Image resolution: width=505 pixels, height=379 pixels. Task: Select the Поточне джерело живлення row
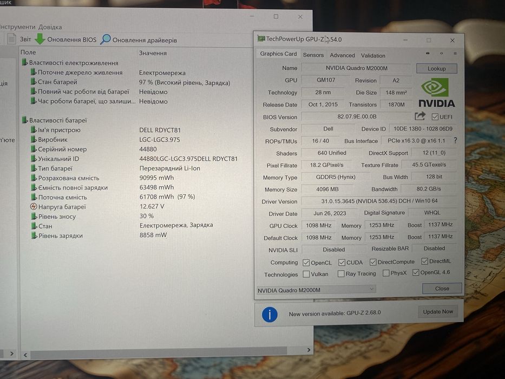pos(108,73)
